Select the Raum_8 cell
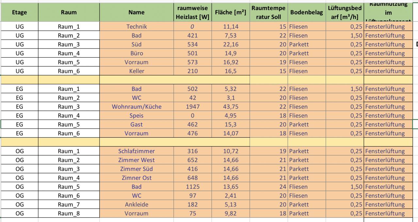 pyautogui.click(x=69, y=214)
